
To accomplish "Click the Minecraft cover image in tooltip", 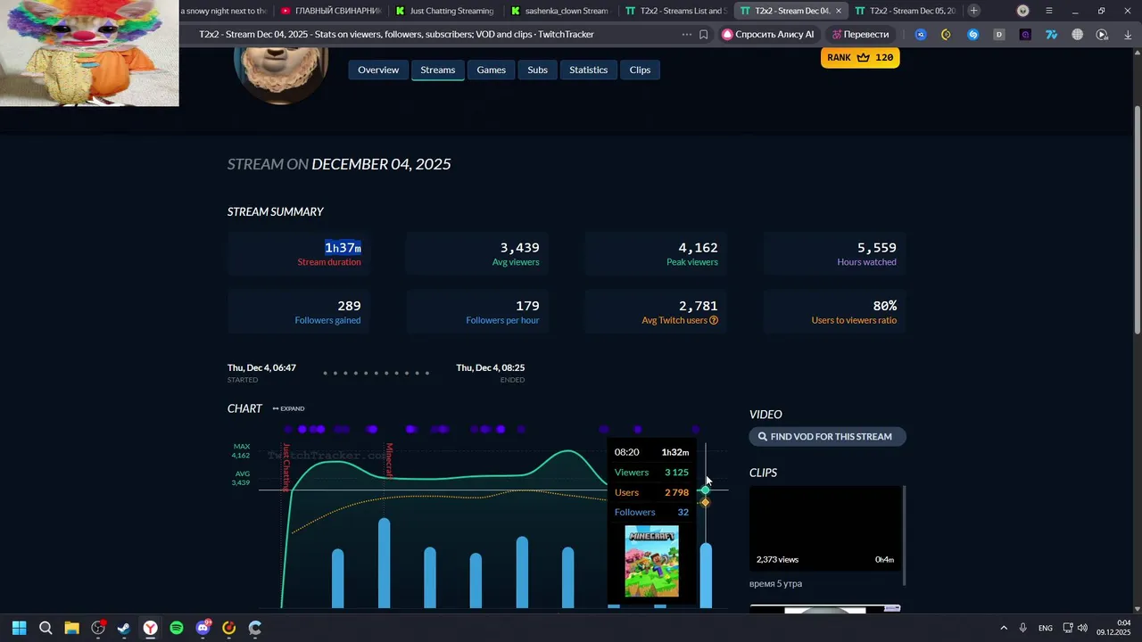I will [x=651, y=561].
